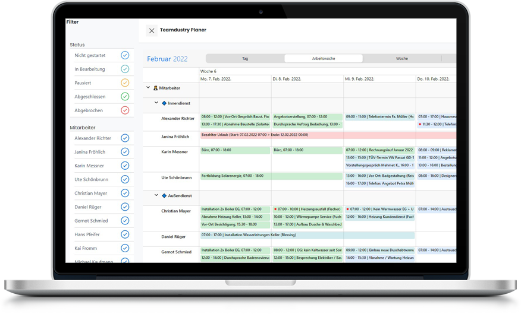Toggle the Abgebrochen status filter
The image size is (521, 314).
125,110
